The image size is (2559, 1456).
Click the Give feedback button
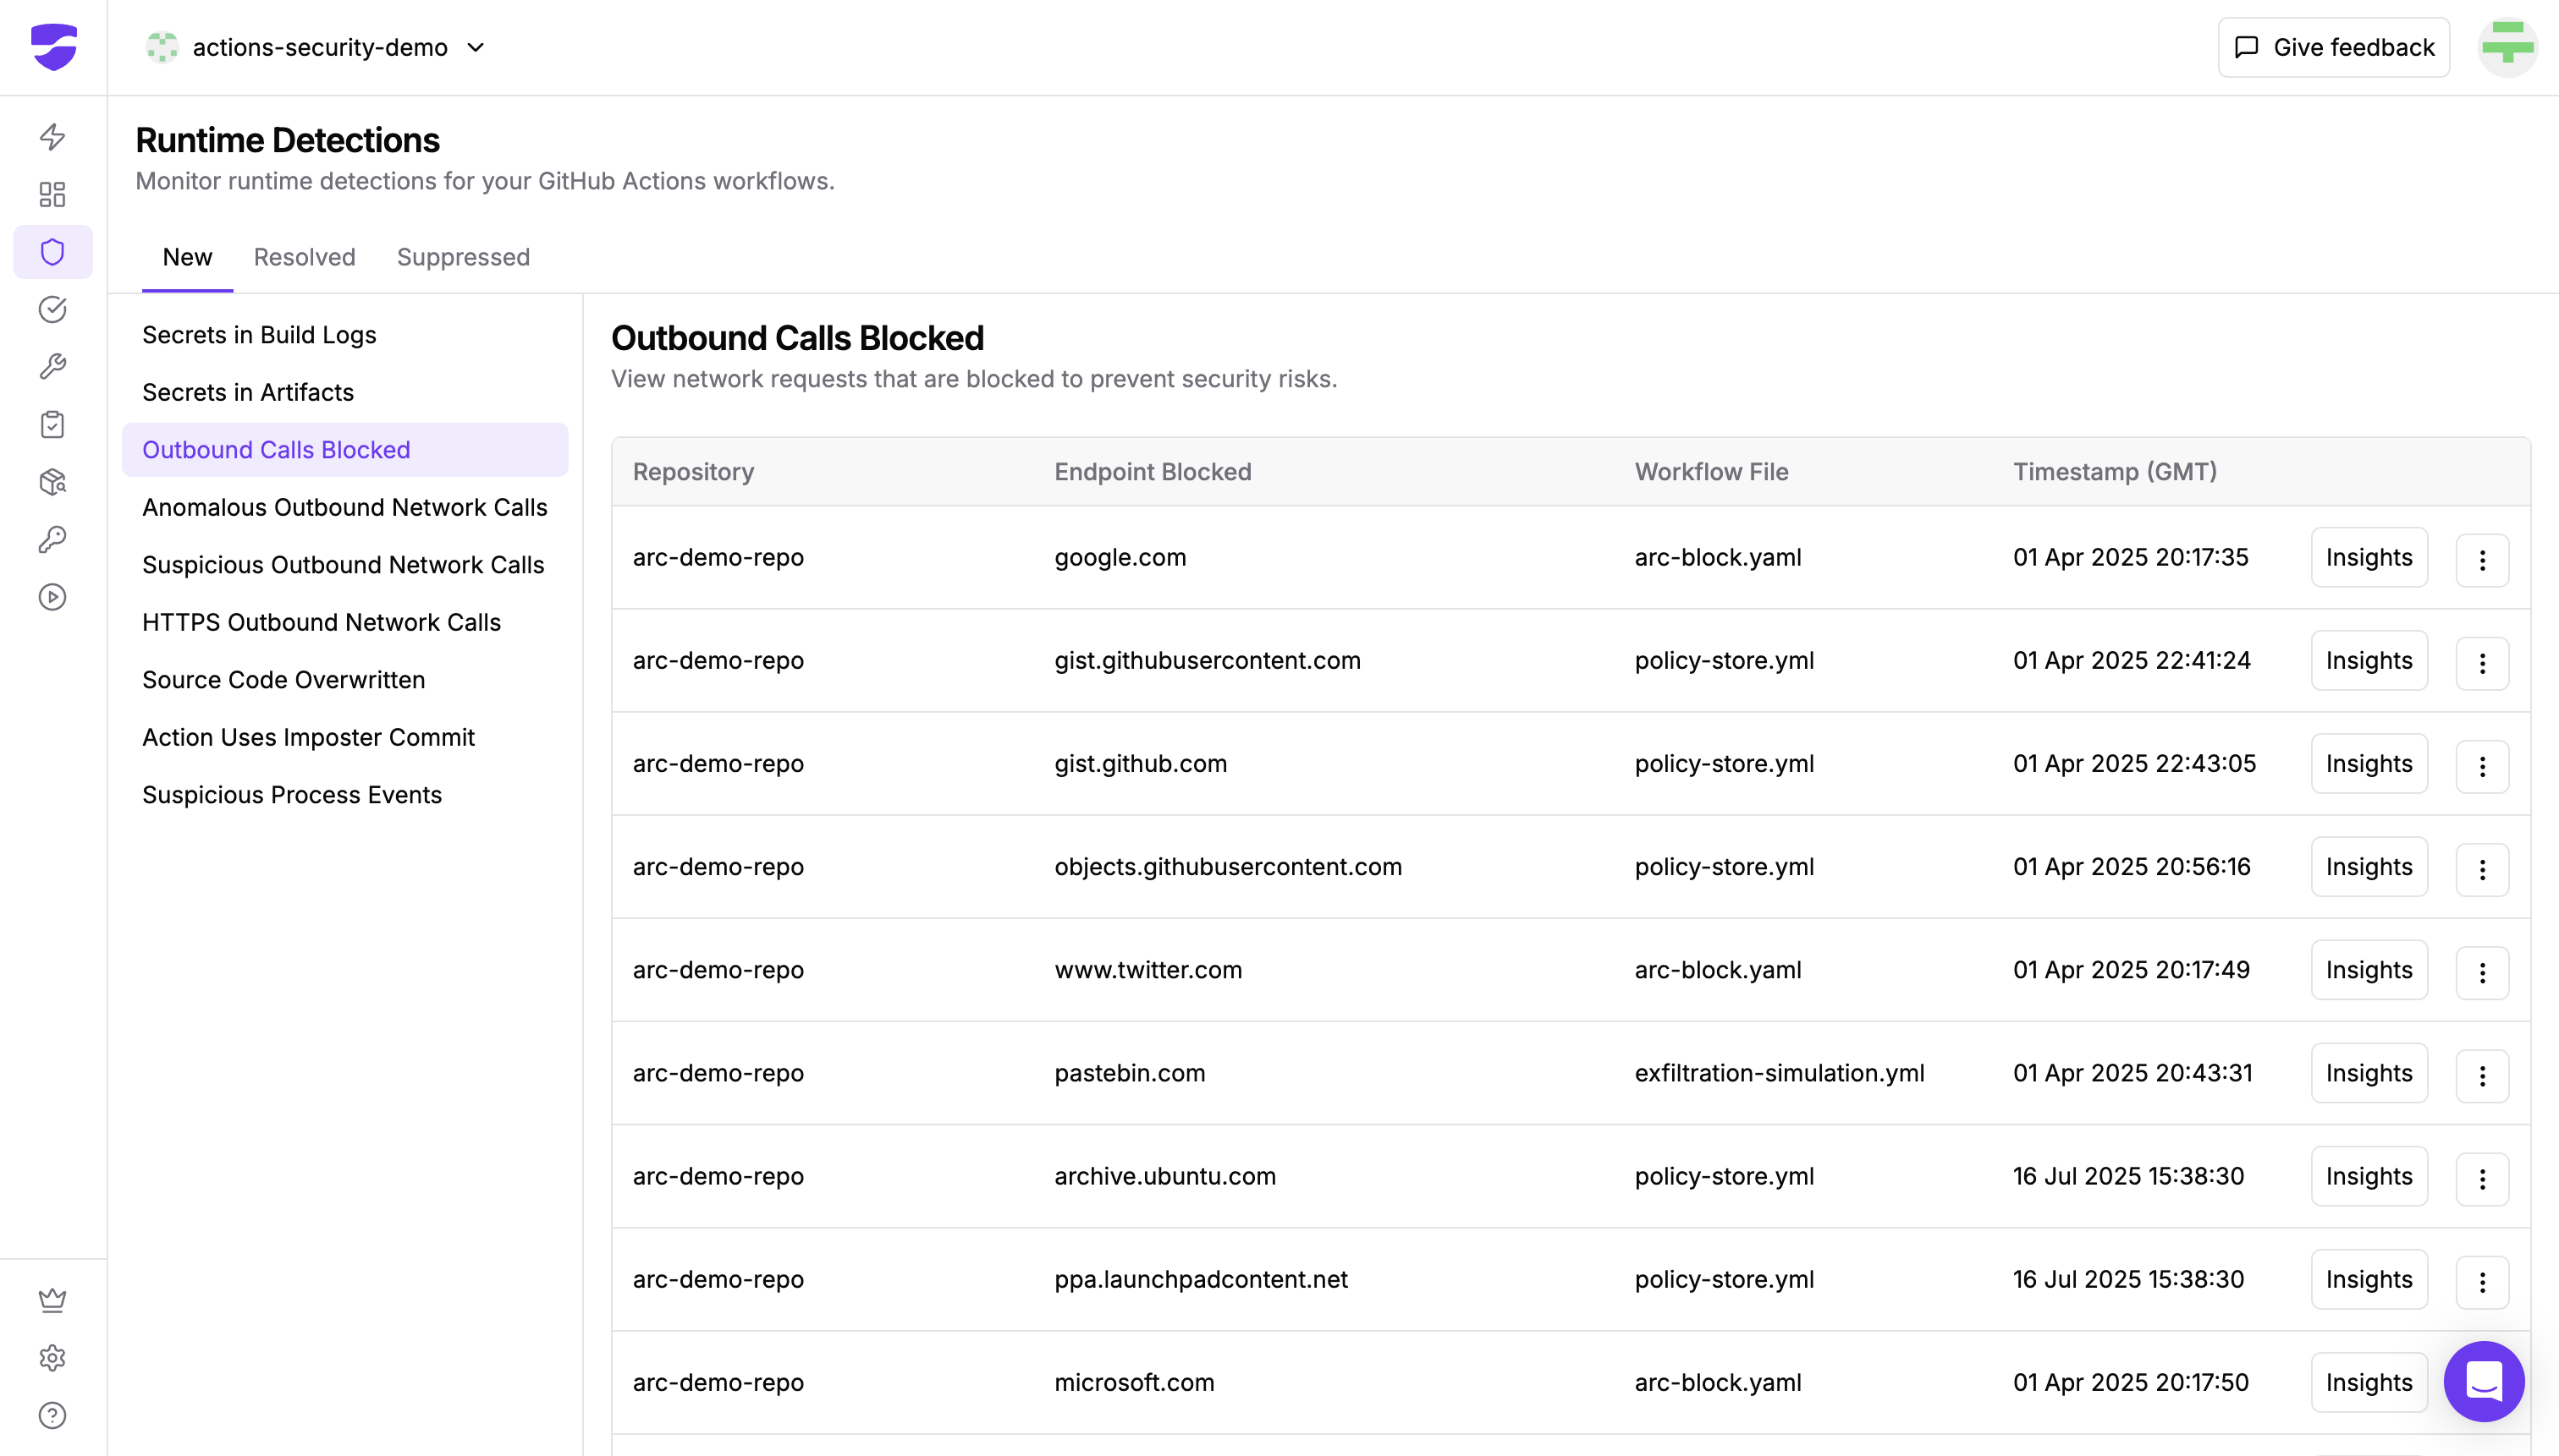(2333, 47)
